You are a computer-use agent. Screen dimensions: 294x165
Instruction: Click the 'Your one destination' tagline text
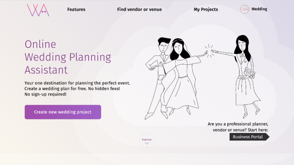tap(77, 83)
